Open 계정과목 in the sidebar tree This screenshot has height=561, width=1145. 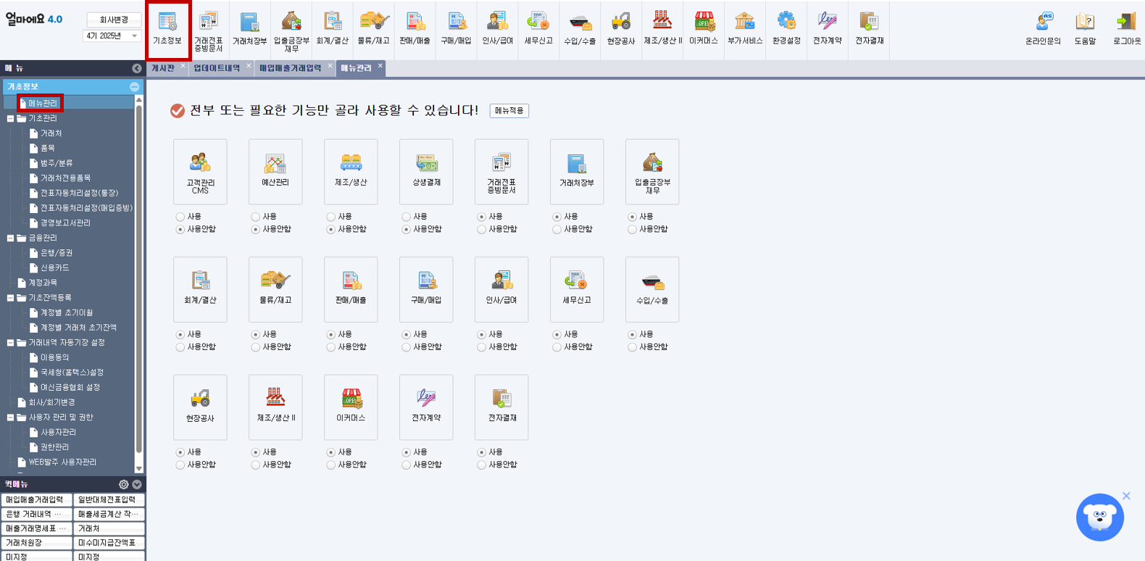(43, 283)
